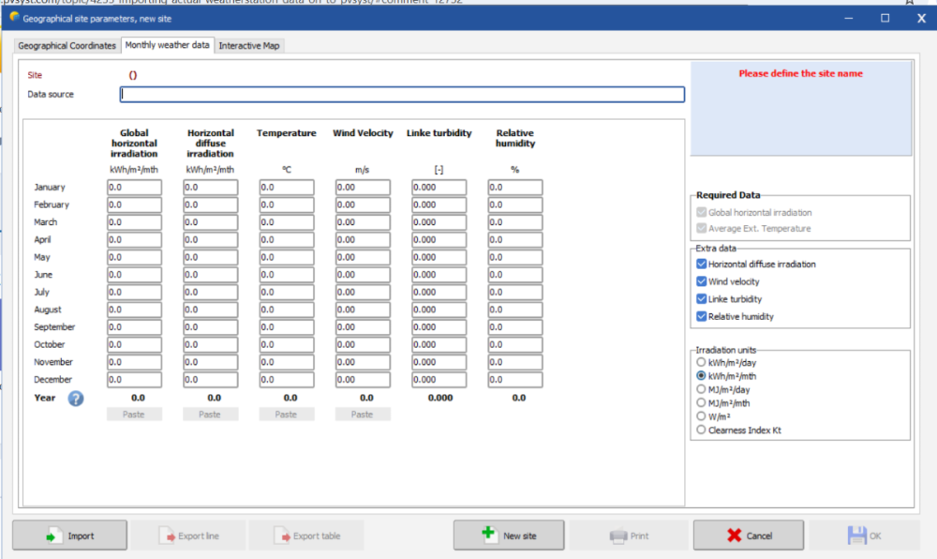
Task: Minimize the Geographical site parameters window
Action: pos(849,18)
